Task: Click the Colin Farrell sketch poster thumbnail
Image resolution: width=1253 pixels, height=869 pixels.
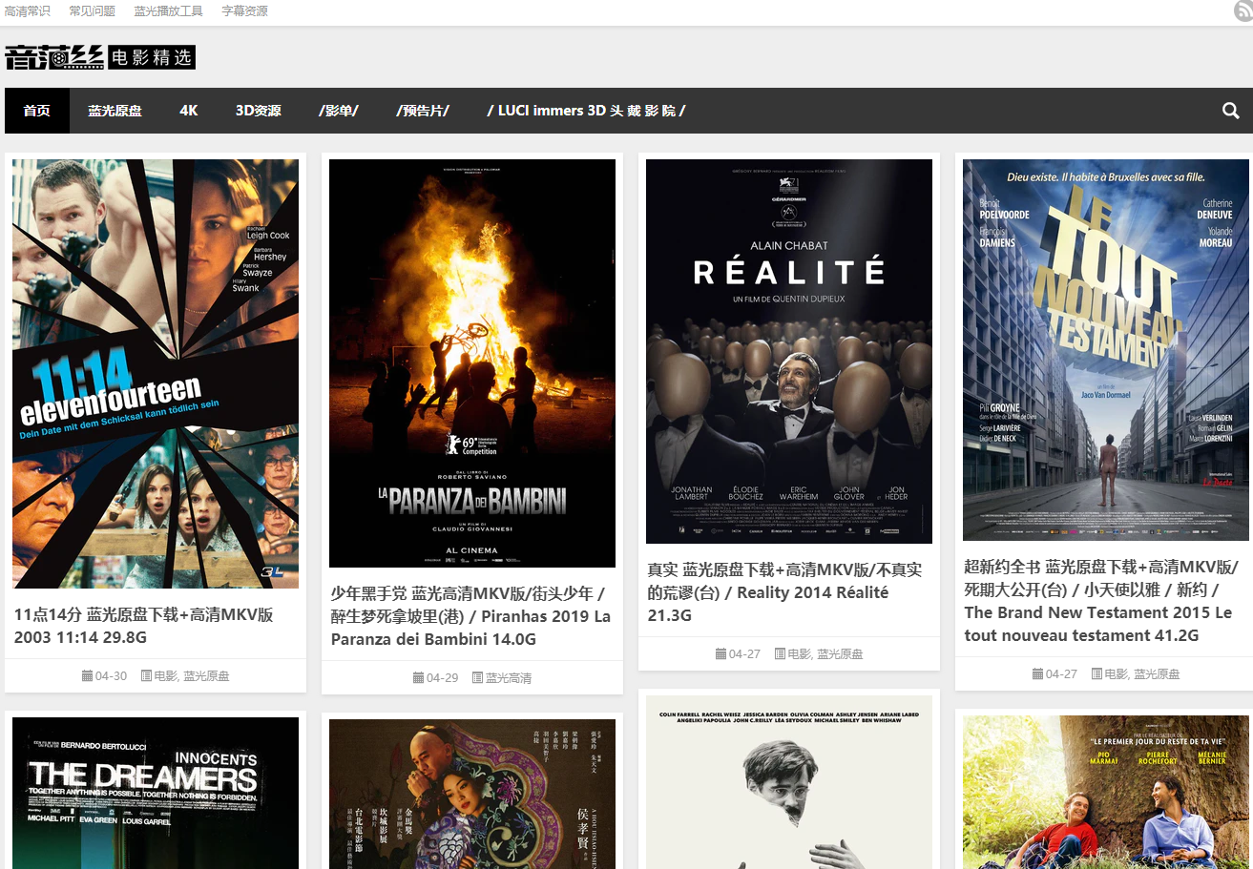Action: [x=789, y=782]
